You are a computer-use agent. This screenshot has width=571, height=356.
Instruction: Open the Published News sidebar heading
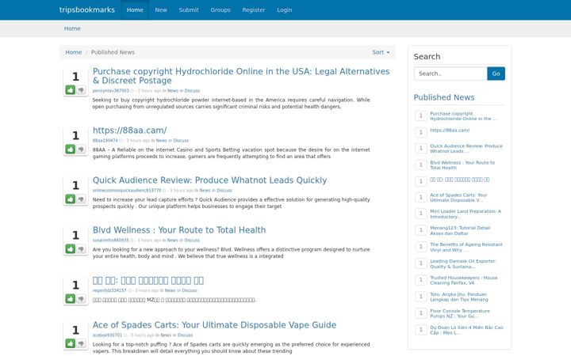[x=444, y=97]
